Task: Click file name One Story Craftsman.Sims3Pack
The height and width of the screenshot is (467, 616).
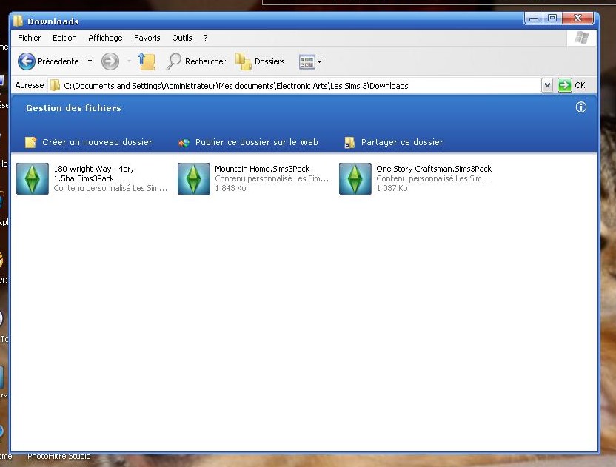Action: [434, 169]
